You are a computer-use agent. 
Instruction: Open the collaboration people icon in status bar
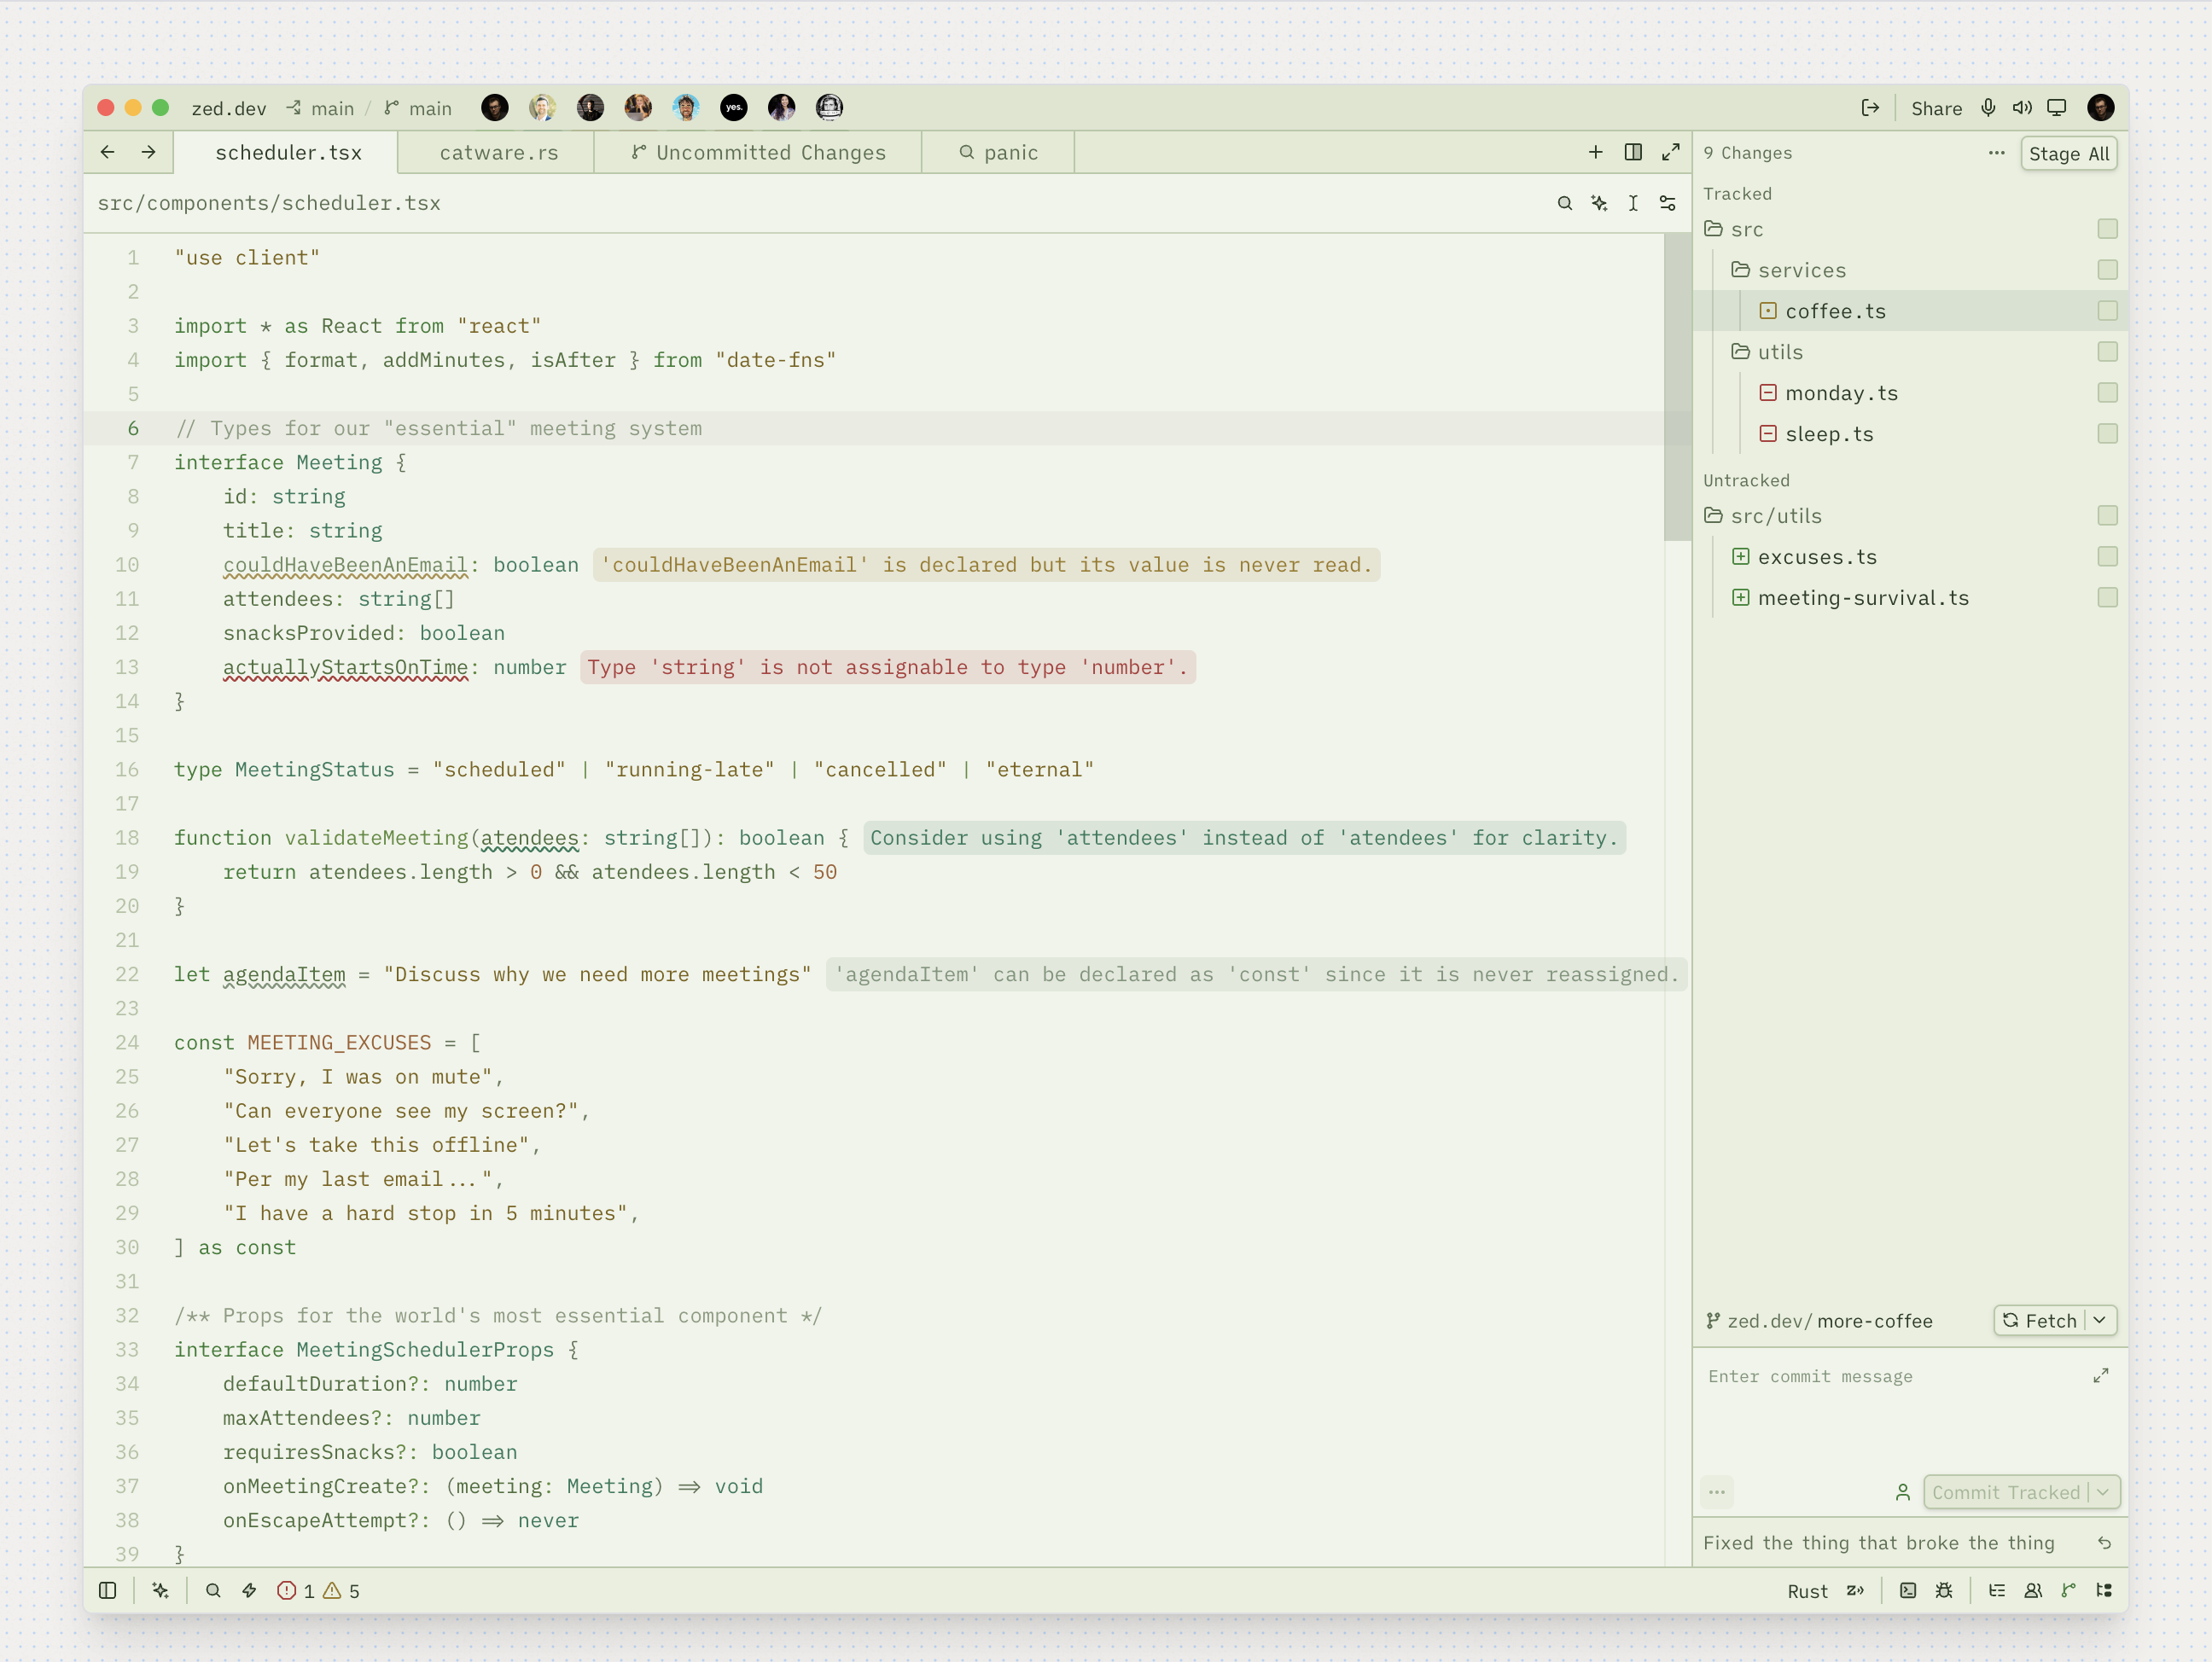click(2033, 1590)
